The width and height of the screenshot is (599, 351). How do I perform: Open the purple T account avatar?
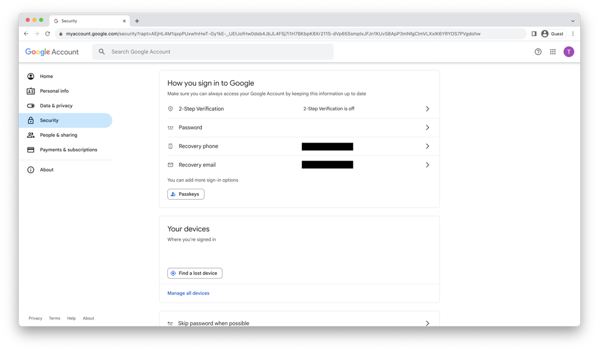coord(569,52)
